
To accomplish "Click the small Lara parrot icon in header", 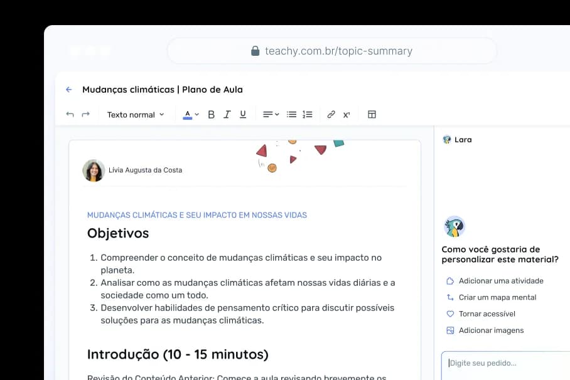I will (x=447, y=139).
